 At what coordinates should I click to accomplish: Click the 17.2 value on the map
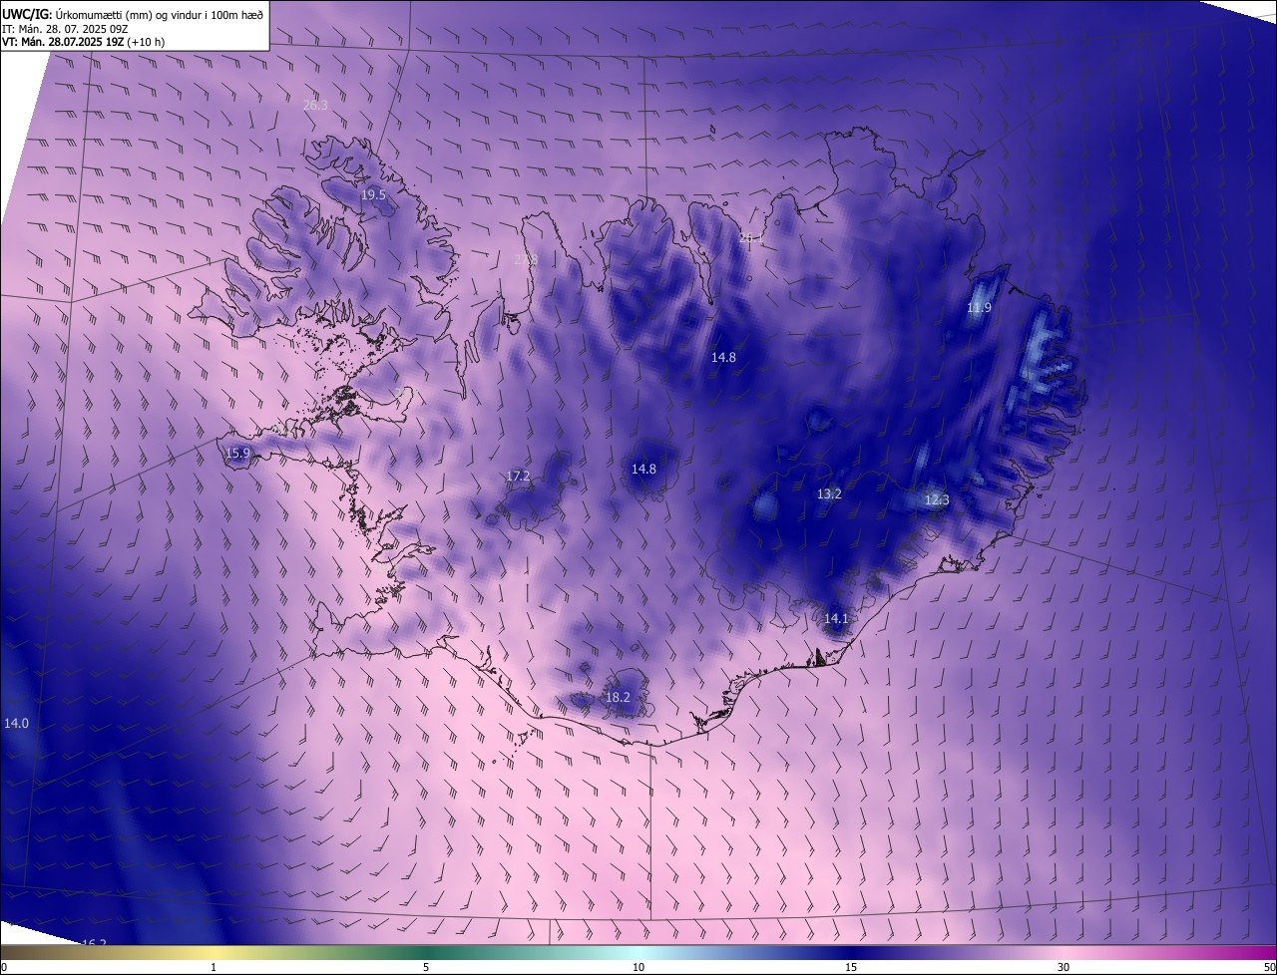[518, 477]
